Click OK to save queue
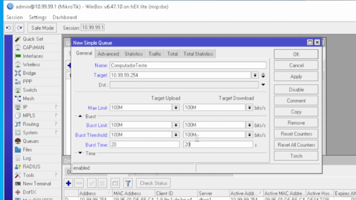Viewport: 356px width, 200px height. (296, 54)
